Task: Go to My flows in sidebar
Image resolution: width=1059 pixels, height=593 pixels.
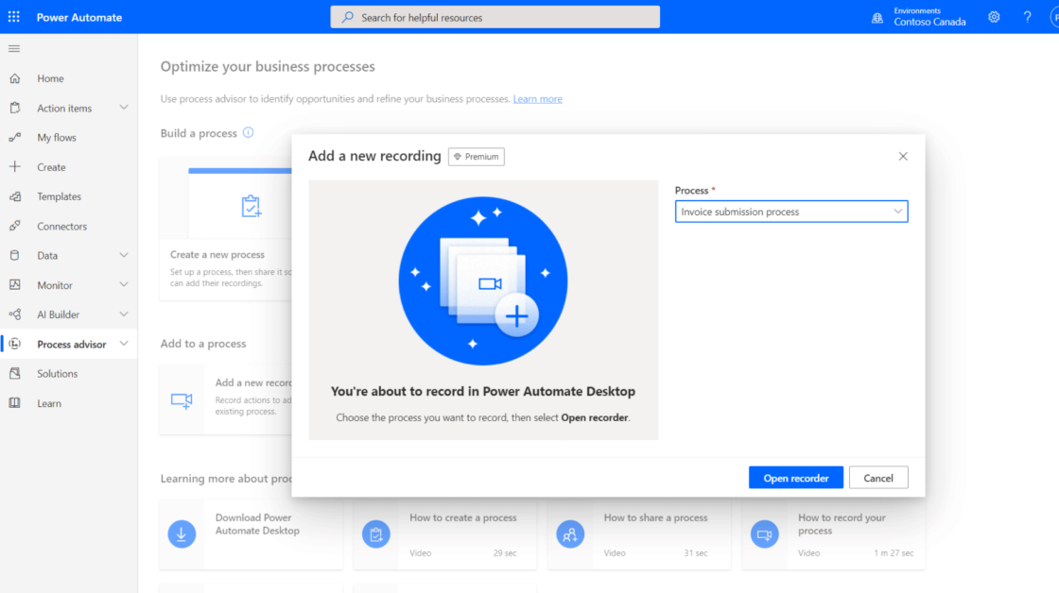Action: point(57,138)
